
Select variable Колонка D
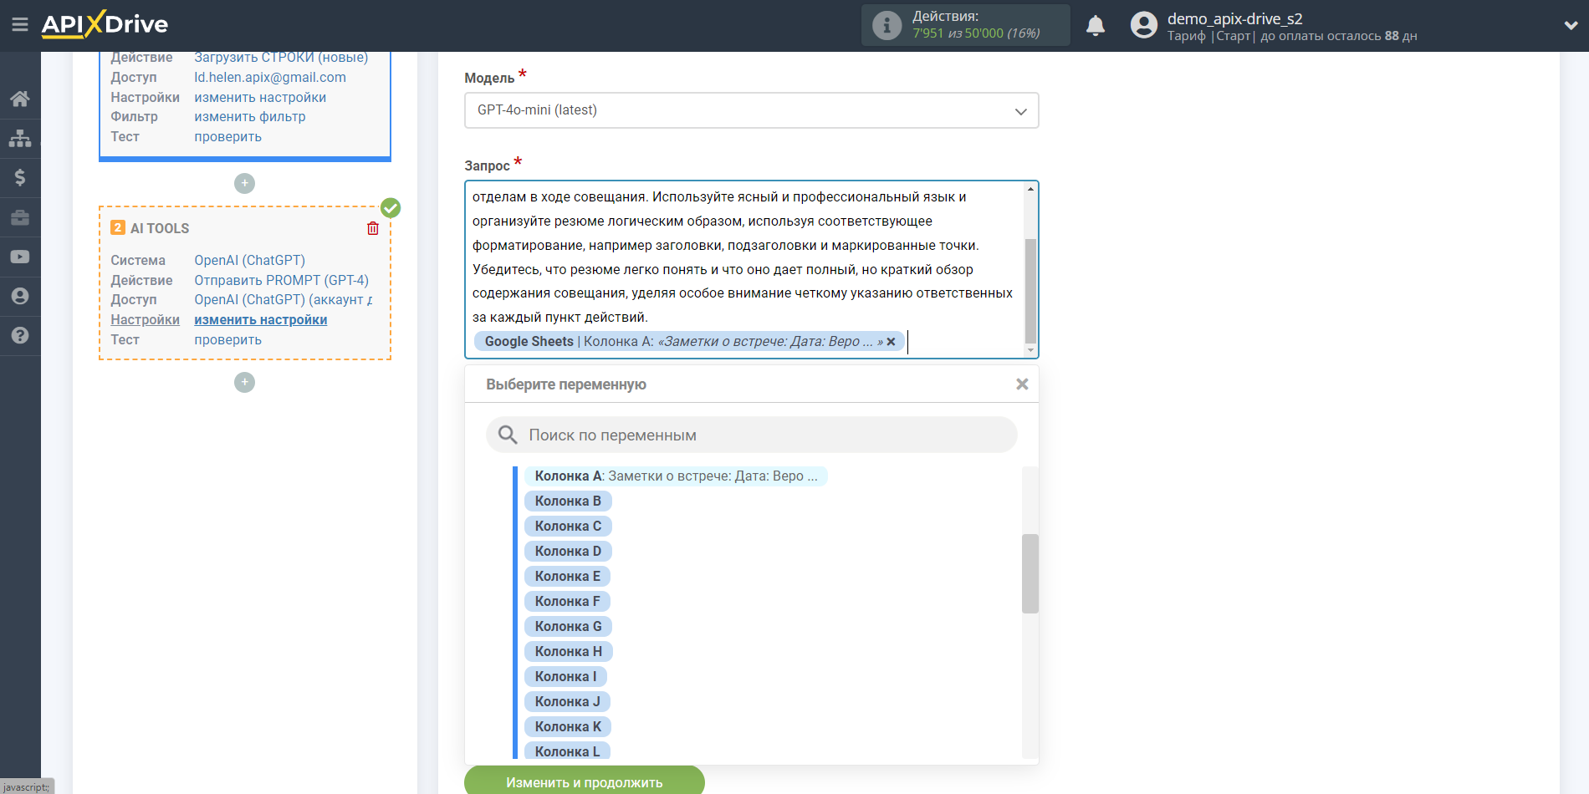(x=568, y=551)
